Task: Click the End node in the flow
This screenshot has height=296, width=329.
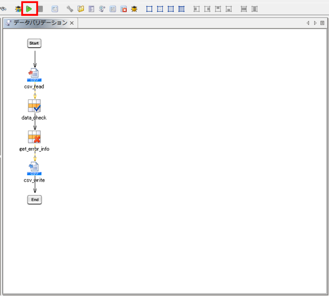Action: click(34, 199)
